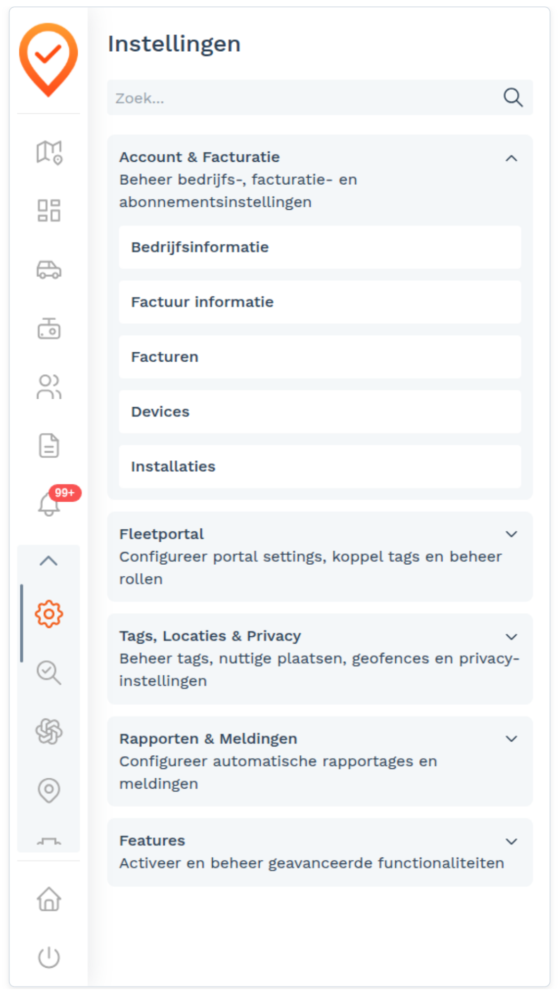
Task: Click the Instellingen page heading
Action: (174, 44)
